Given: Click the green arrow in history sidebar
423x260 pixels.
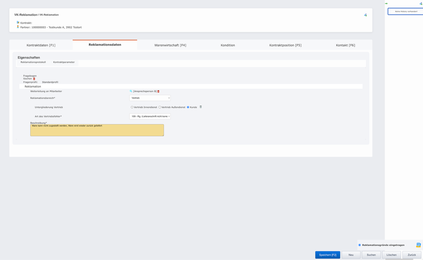Looking at the screenshot, I should 386,4.
